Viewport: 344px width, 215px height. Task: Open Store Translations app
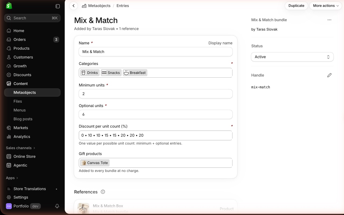pos(30,189)
